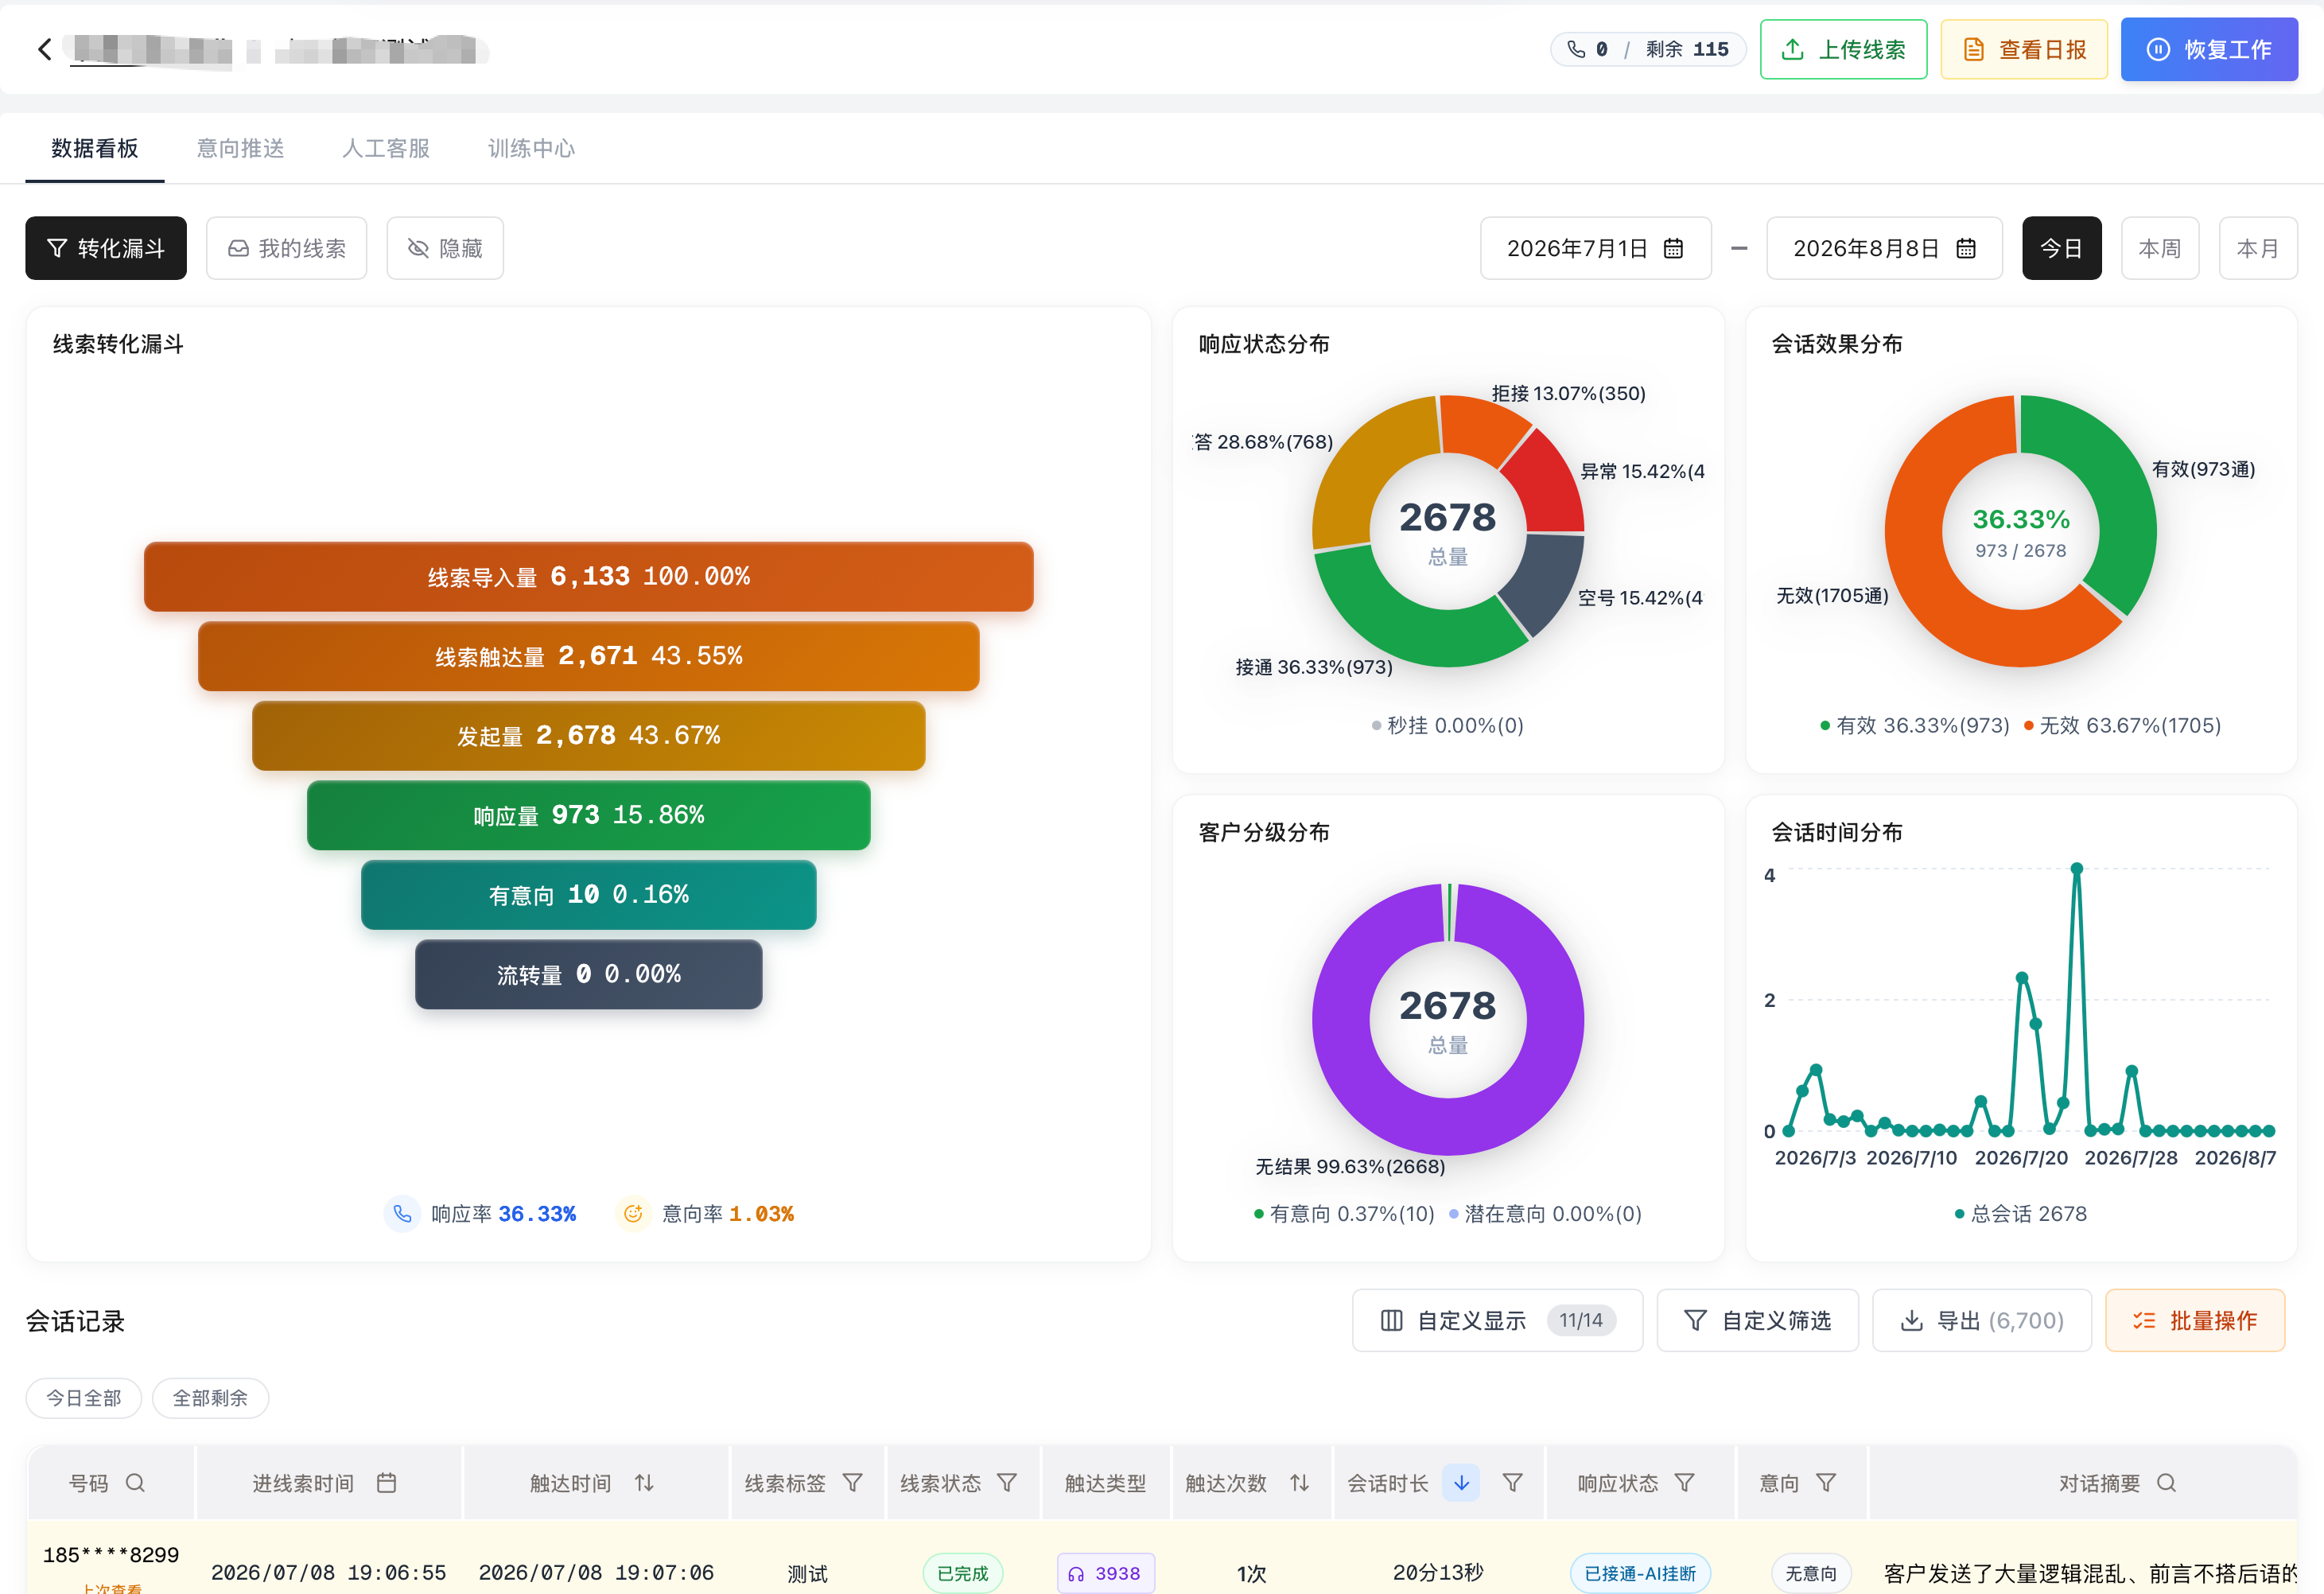Click the phone icon in remaining counter
The width and height of the screenshot is (2324, 1594).
click(1576, 49)
